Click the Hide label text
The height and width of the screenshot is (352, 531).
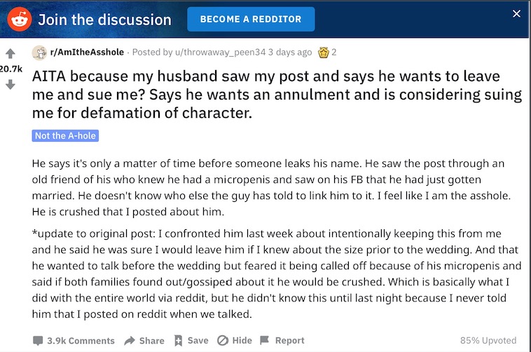click(242, 340)
